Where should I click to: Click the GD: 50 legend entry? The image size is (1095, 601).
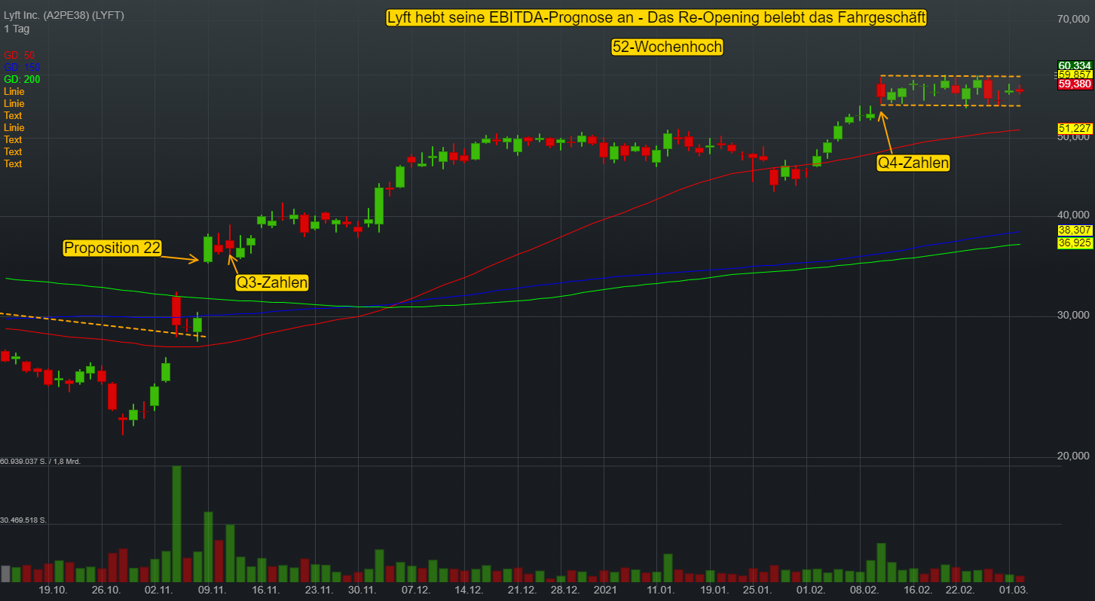coord(20,55)
